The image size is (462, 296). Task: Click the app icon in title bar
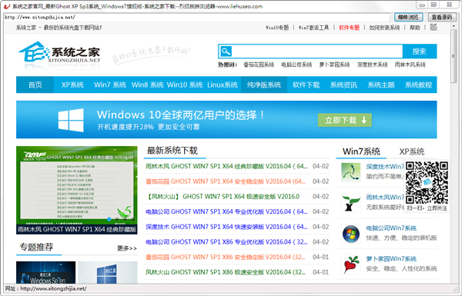click(x=7, y=6)
